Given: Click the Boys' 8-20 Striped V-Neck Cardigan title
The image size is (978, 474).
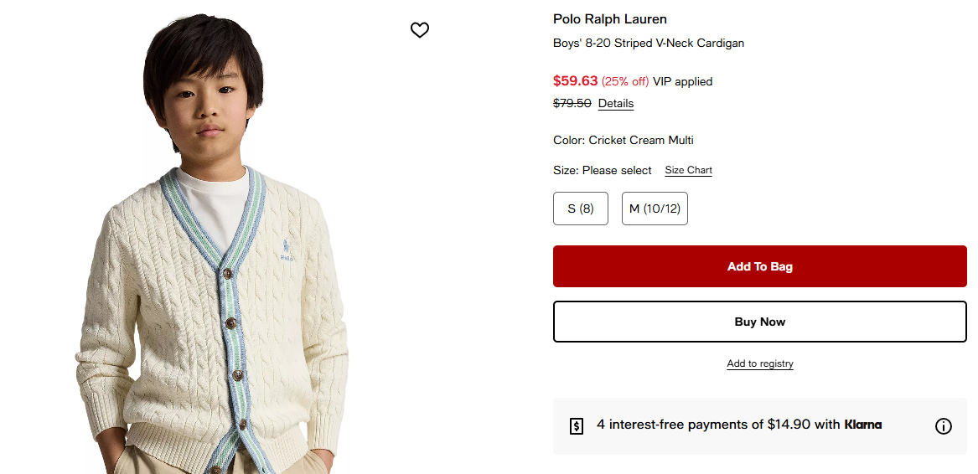Looking at the screenshot, I should pos(649,43).
